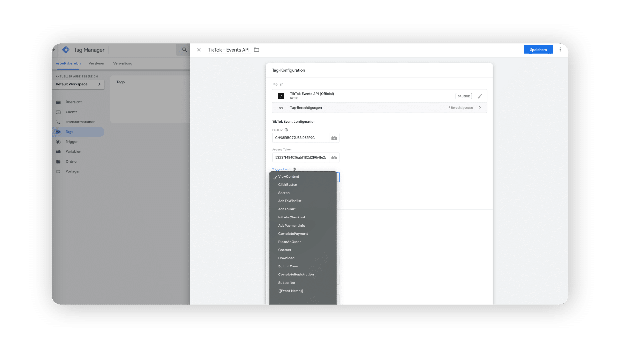The height and width of the screenshot is (348, 620).
Task: Click the Variablen sidebar icon
Action: (58, 152)
